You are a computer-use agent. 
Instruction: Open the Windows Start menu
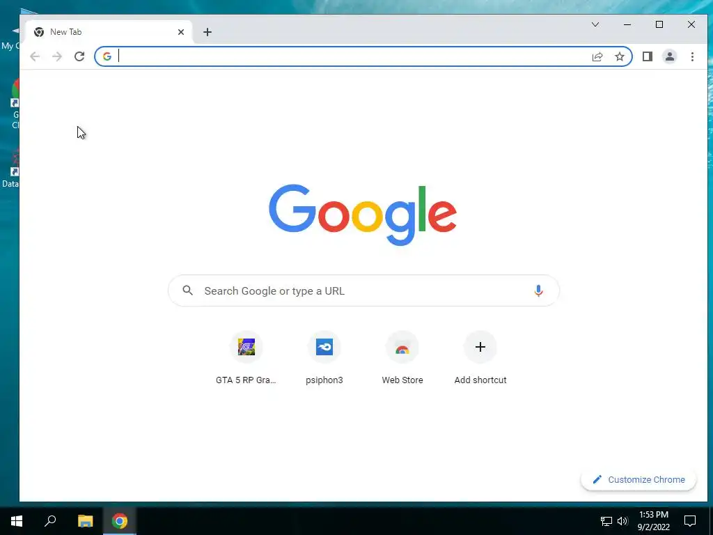(17, 521)
